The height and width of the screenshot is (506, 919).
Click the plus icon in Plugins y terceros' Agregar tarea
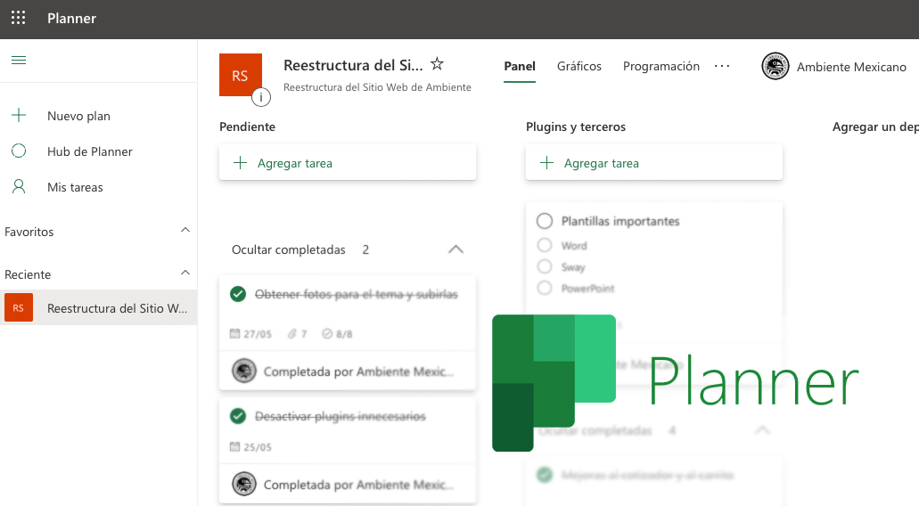click(x=546, y=163)
